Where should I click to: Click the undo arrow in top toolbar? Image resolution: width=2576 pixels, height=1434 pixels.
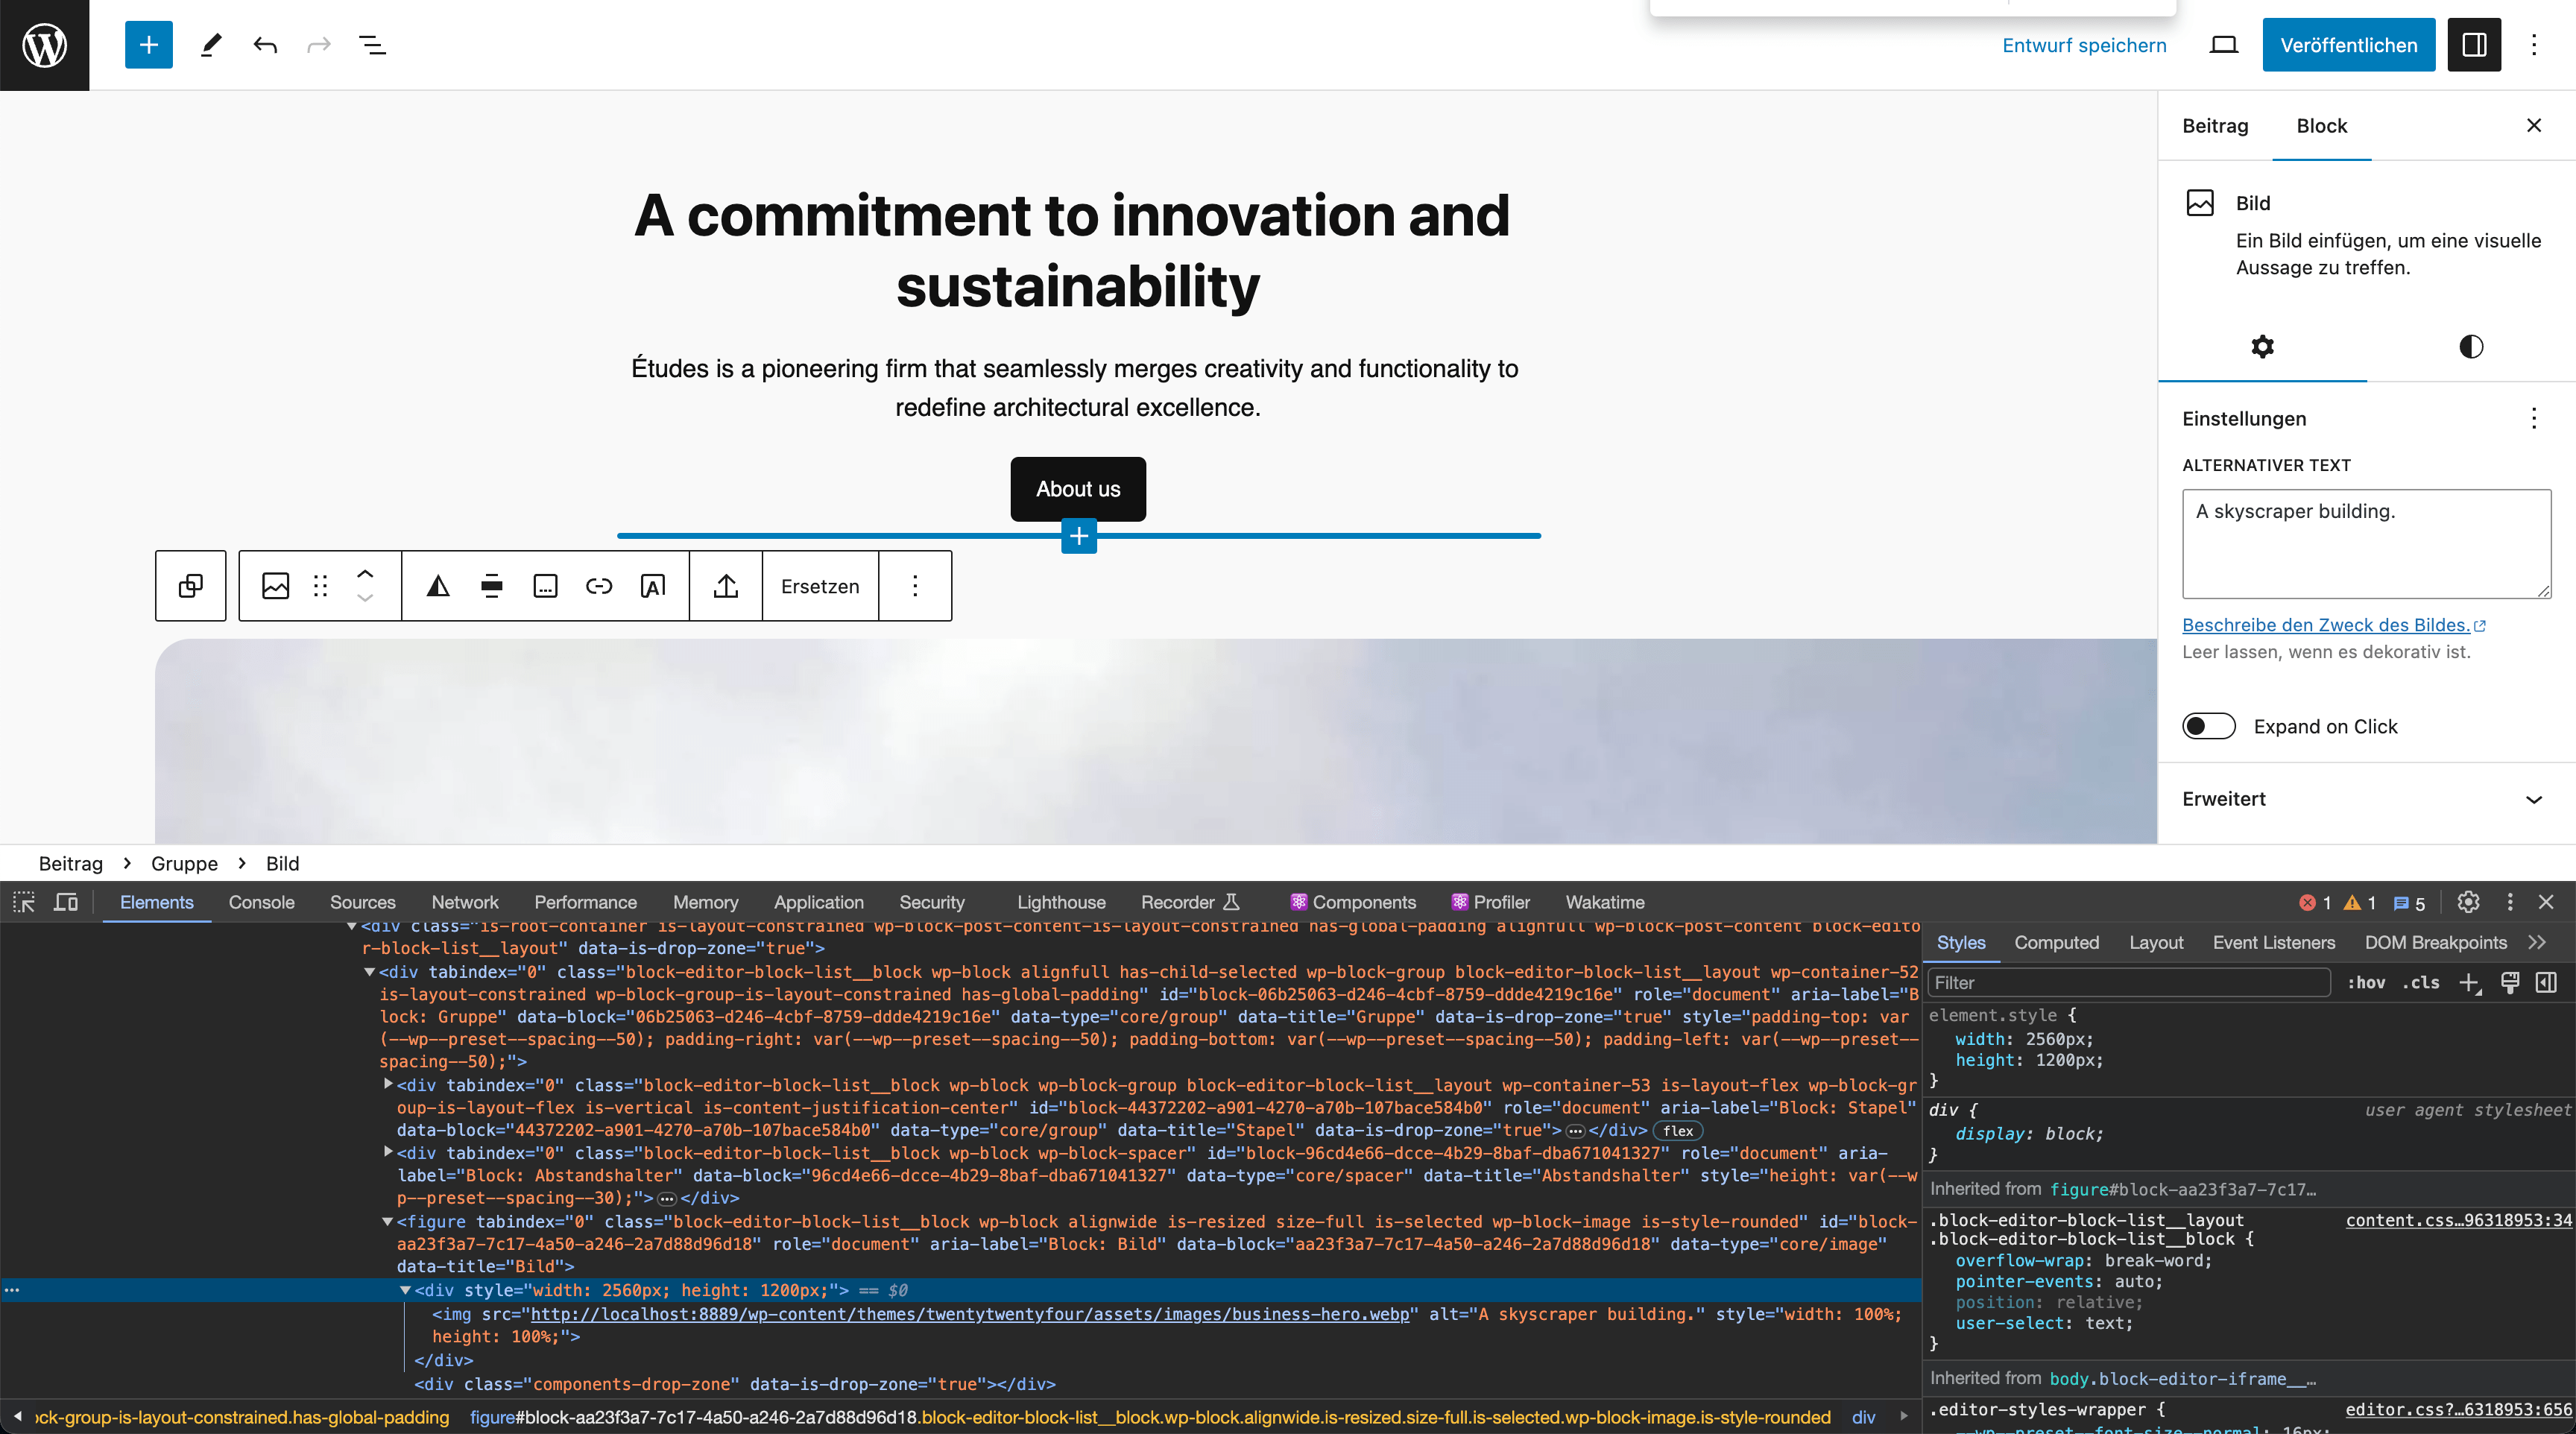pyautogui.click(x=265, y=45)
